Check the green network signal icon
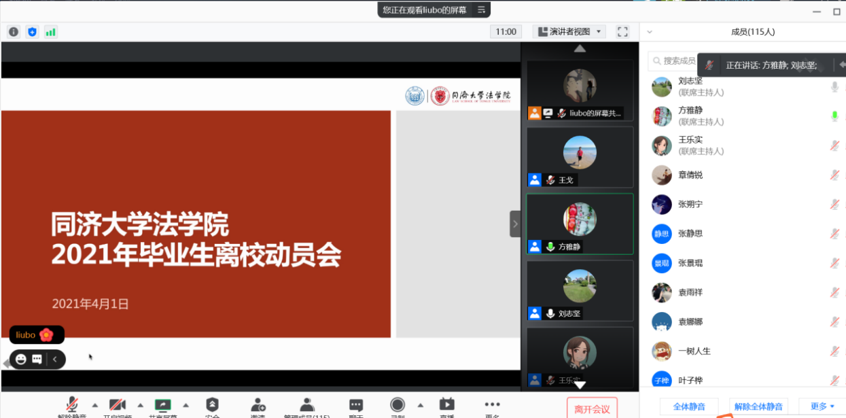Image resolution: width=846 pixels, height=418 pixels. point(50,32)
